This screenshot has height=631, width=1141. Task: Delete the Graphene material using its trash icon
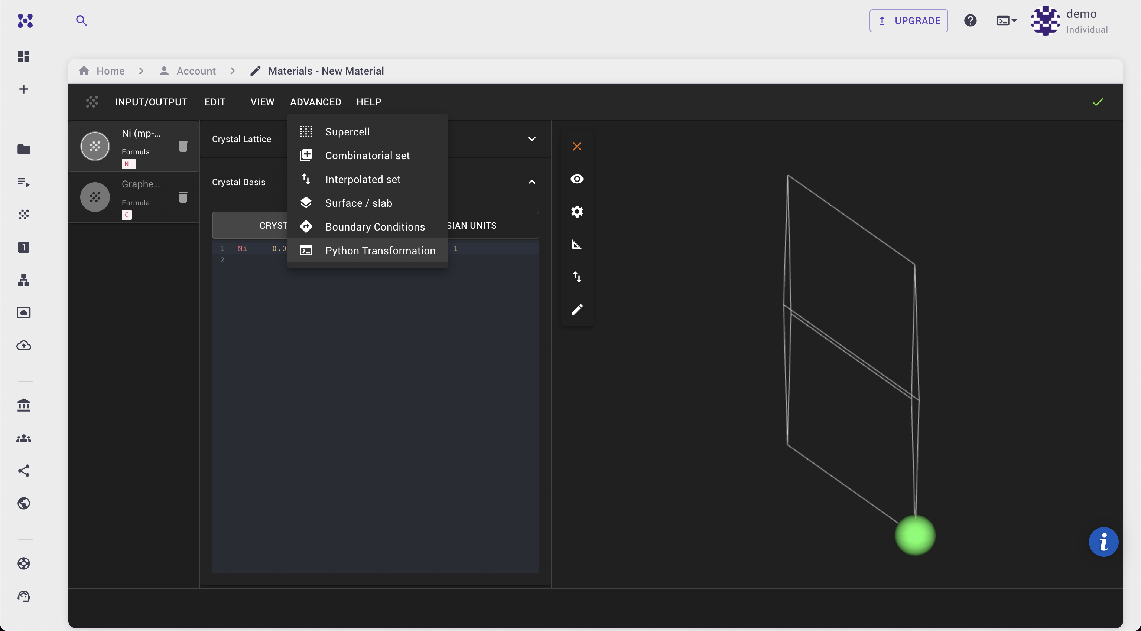183,197
